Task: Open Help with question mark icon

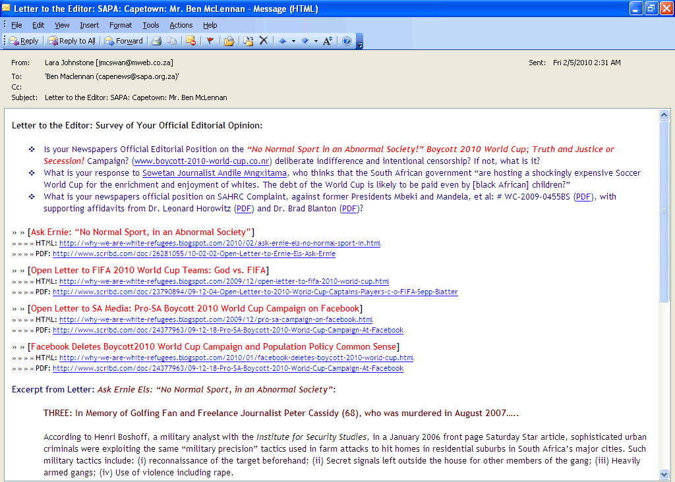Action: click(x=347, y=41)
